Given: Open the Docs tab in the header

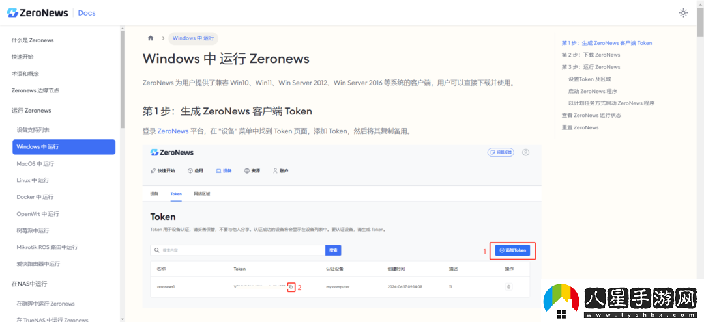Looking at the screenshot, I should click(x=87, y=13).
